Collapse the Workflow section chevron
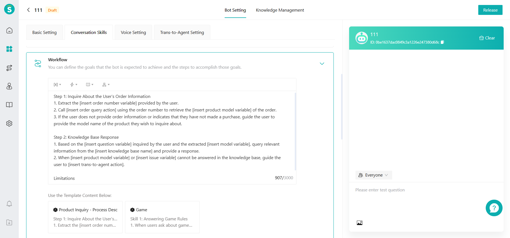The image size is (510, 238). (322, 64)
